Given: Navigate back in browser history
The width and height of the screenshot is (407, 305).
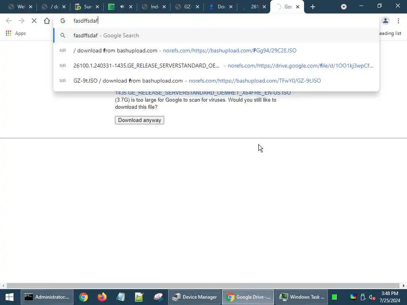Looking at the screenshot, I should [x=9, y=21].
